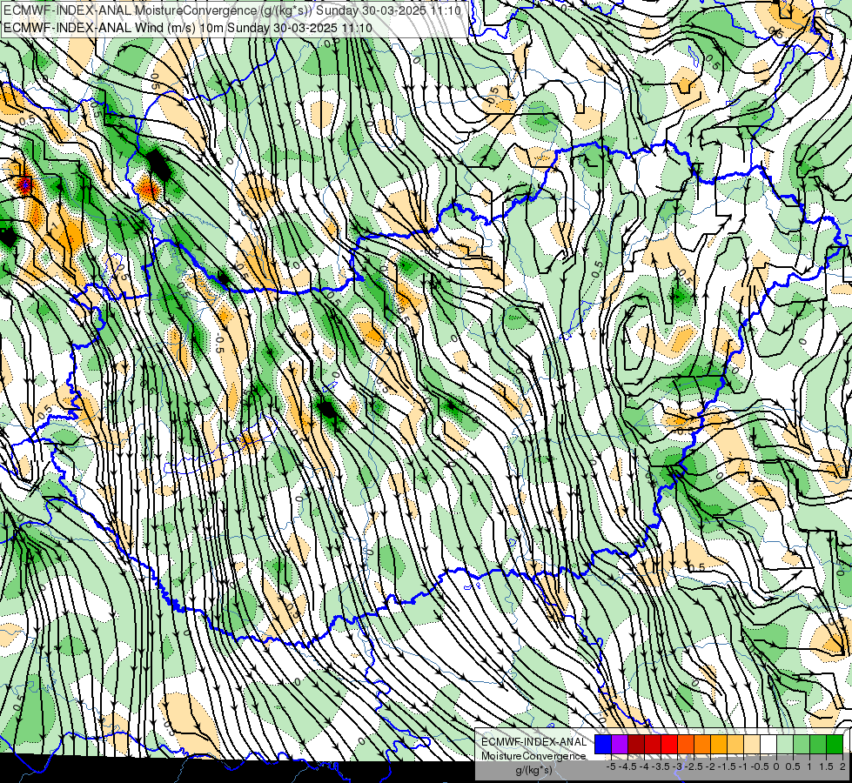852x783 pixels.
Task: Pick the pale peach legend swatch (-1 to -0.5)
Action: (752, 745)
